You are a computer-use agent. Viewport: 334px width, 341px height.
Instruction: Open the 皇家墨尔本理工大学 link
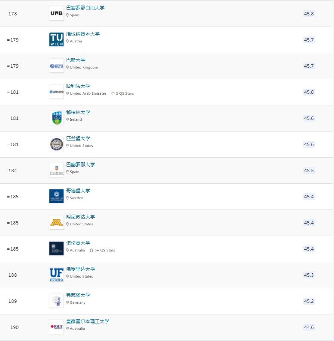tap(88, 321)
